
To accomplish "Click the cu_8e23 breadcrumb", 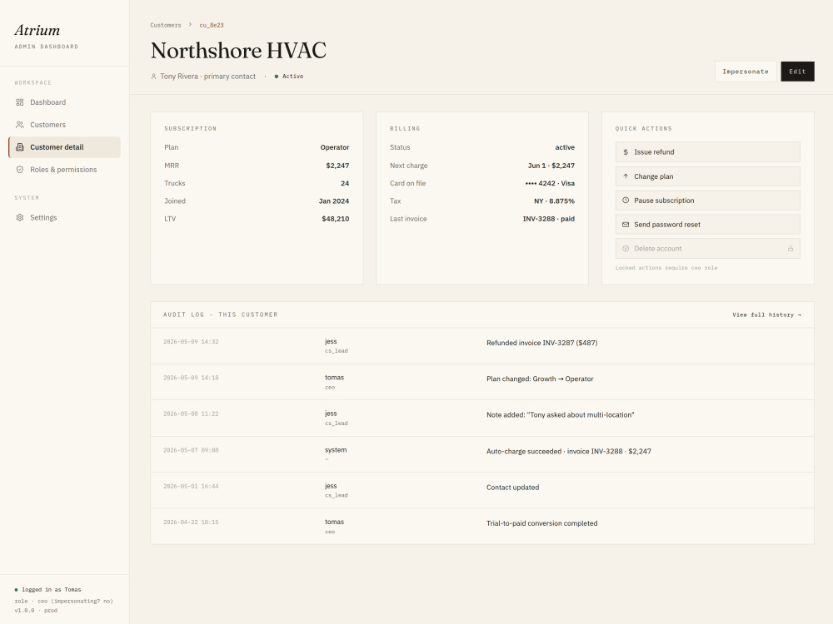I will point(212,25).
